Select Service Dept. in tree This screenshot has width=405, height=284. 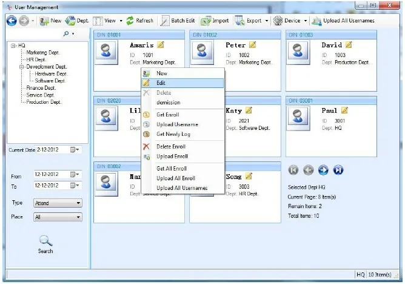[x=40, y=95]
